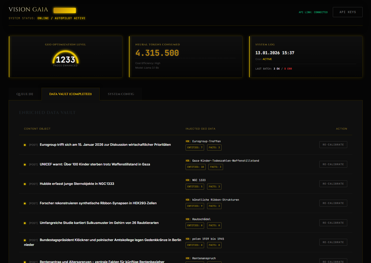This screenshot has height=263, width=371.
Task: Click the API KEYS button
Action: click(x=347, y=12)
